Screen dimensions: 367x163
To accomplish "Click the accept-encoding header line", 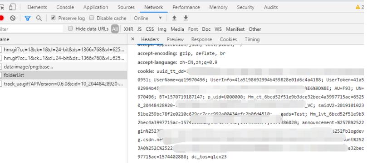I will tap(181, 53).
